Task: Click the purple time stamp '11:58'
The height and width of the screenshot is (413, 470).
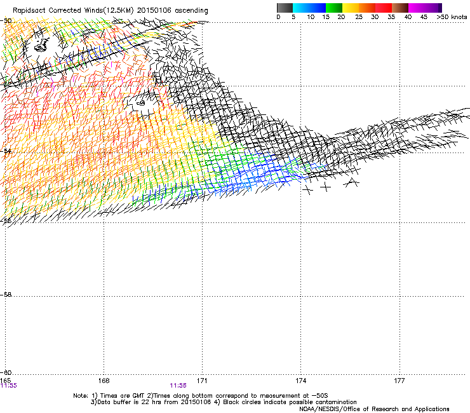Action: (x=178, y=386)
